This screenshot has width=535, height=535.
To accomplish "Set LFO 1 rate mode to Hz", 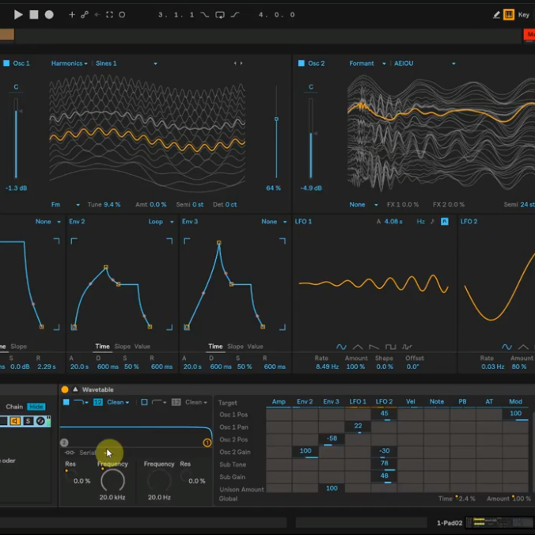I will [420, 222].
